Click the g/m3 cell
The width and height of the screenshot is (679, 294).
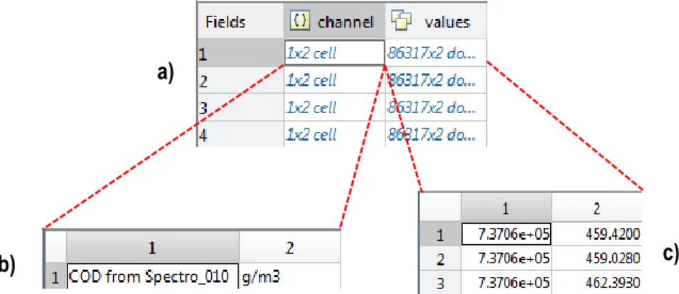289,277
